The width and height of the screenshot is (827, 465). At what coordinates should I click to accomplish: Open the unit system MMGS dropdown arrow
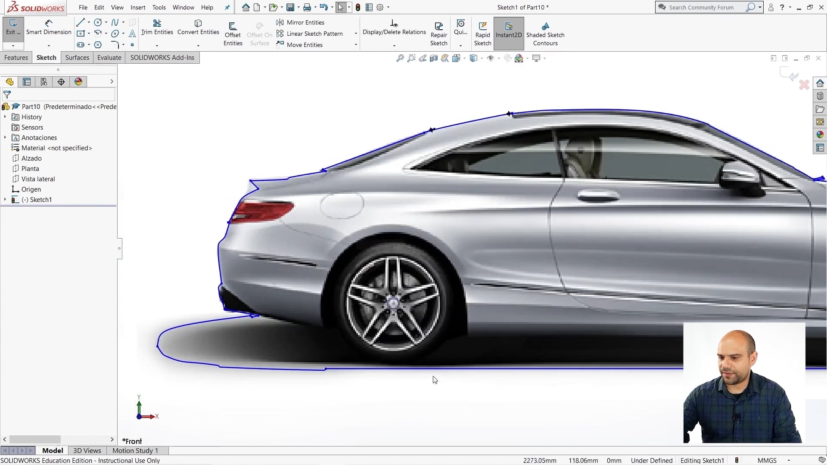789,460
